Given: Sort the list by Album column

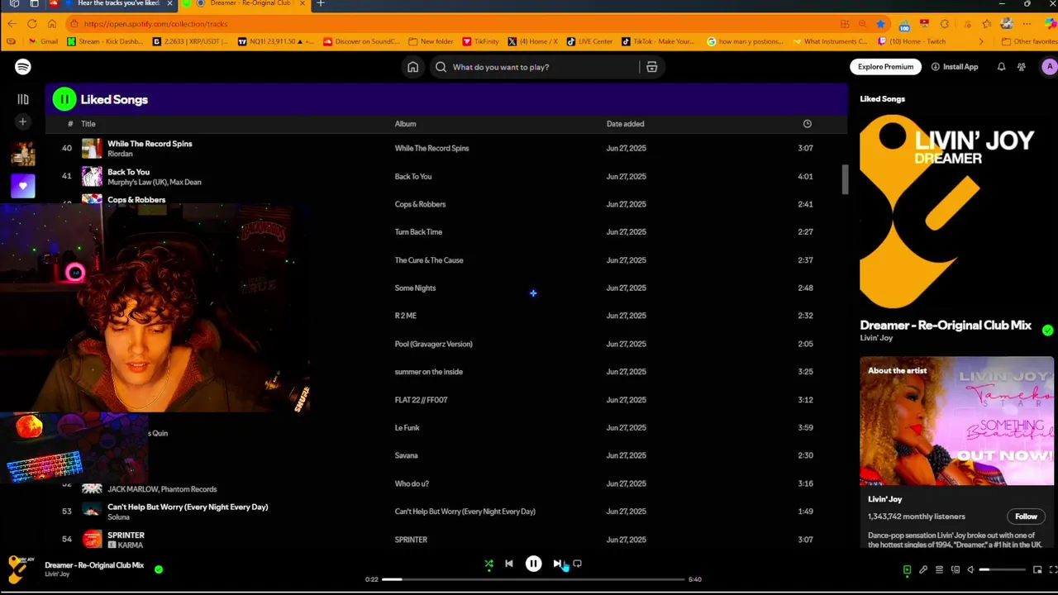Looking at the screenshot, I should (x=405, y=124).
